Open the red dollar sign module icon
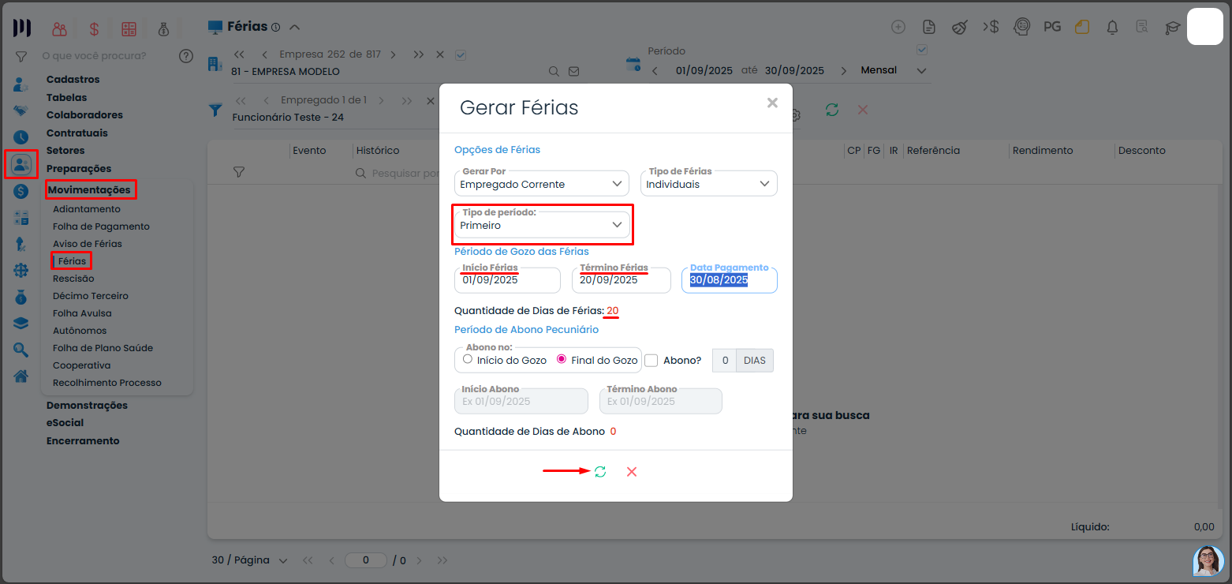The height and width of the screenshot is (584, 1232). 94,29
